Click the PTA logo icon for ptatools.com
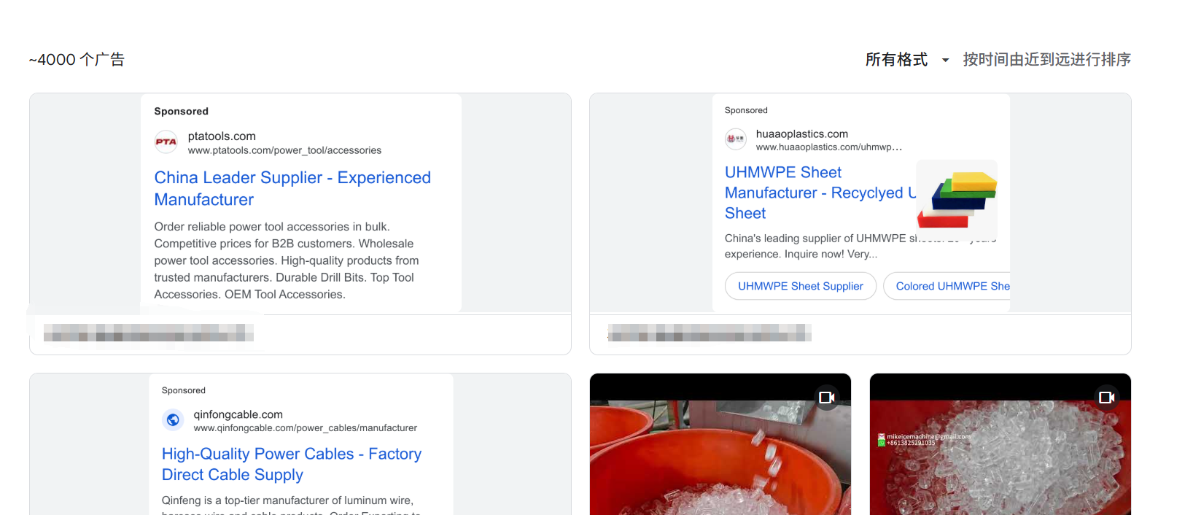This screenshot has height=515, width=1193. tap(166, 142)
